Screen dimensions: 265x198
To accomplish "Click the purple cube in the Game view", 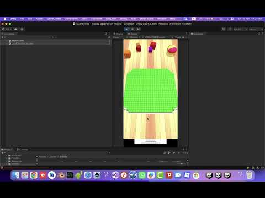I will 151,50.
